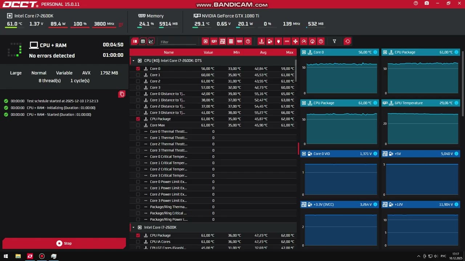Show info for the +5V graph
The image size is (465, 261).
point(457,154)
